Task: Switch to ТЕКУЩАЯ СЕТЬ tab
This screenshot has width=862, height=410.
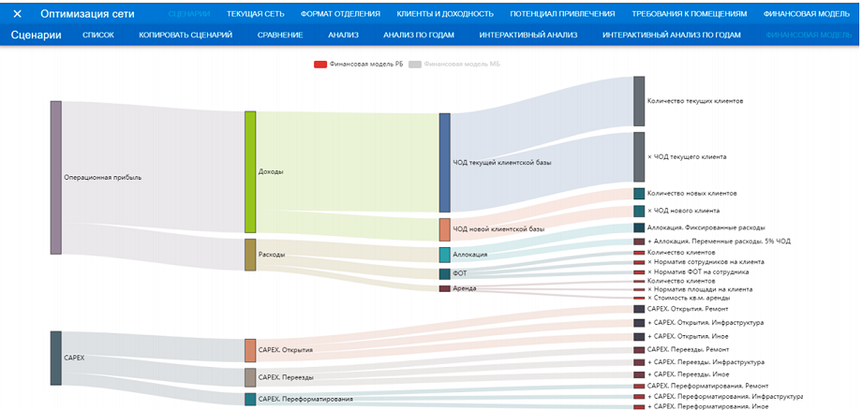Action: [x=255, y=14]
